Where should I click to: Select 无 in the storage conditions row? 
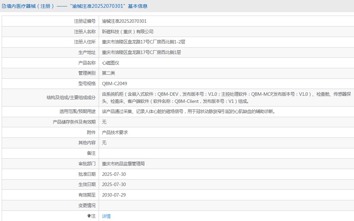click(104, 122)
